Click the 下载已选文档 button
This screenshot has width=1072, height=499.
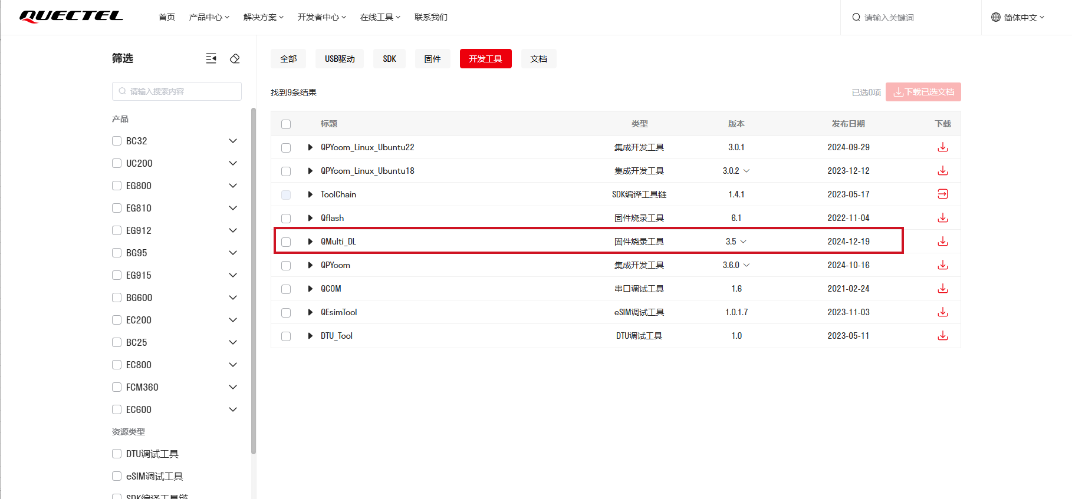[923, 92]
